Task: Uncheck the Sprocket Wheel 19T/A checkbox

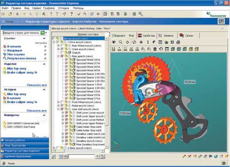Action: [66, 60]
